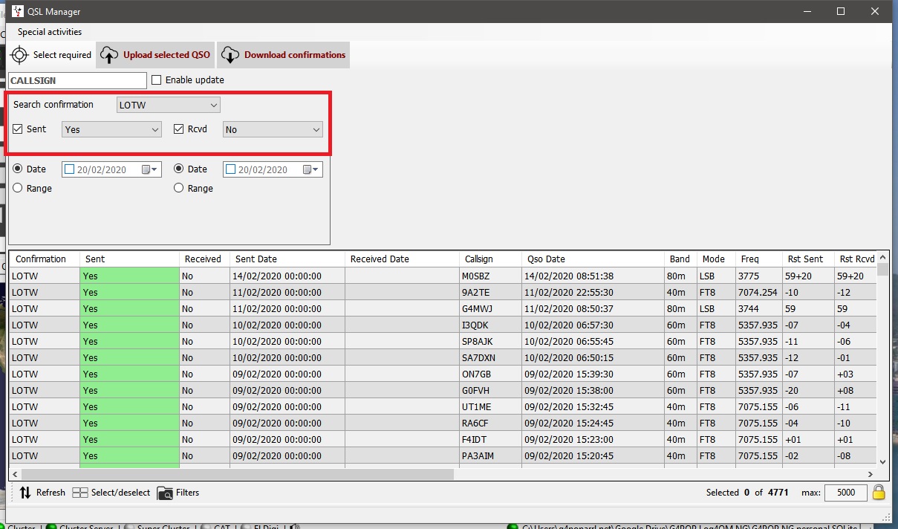898x529 pixels.
Task: Upload selected QSO using the cloud icon
Action: click(x=109, y=55)
